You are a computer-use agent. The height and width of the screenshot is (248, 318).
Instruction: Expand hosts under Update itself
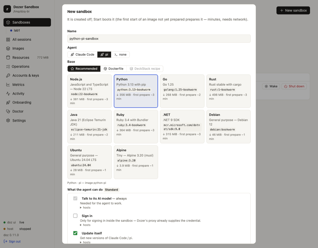click(85, 242)
